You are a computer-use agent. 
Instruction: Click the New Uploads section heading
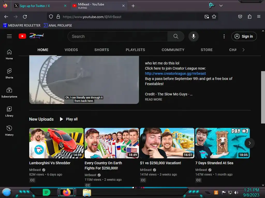[41, 119]
